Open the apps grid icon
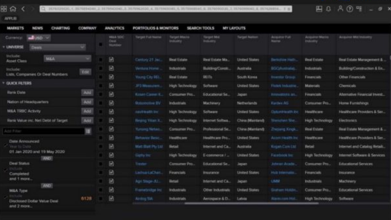Viewport: 391px width, 220px height. pyautogui.click(x=4, y=9)
